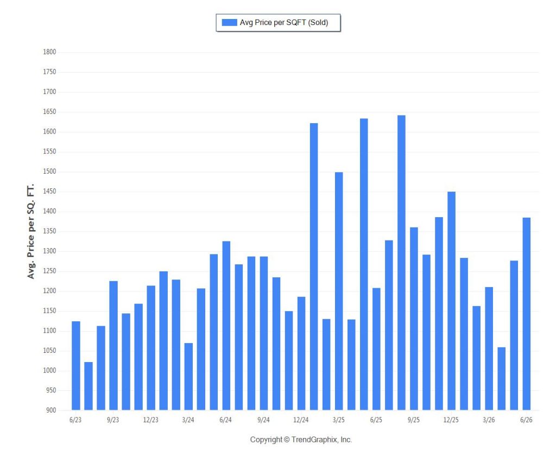Select the bar above 9/25

pos(414,319)
